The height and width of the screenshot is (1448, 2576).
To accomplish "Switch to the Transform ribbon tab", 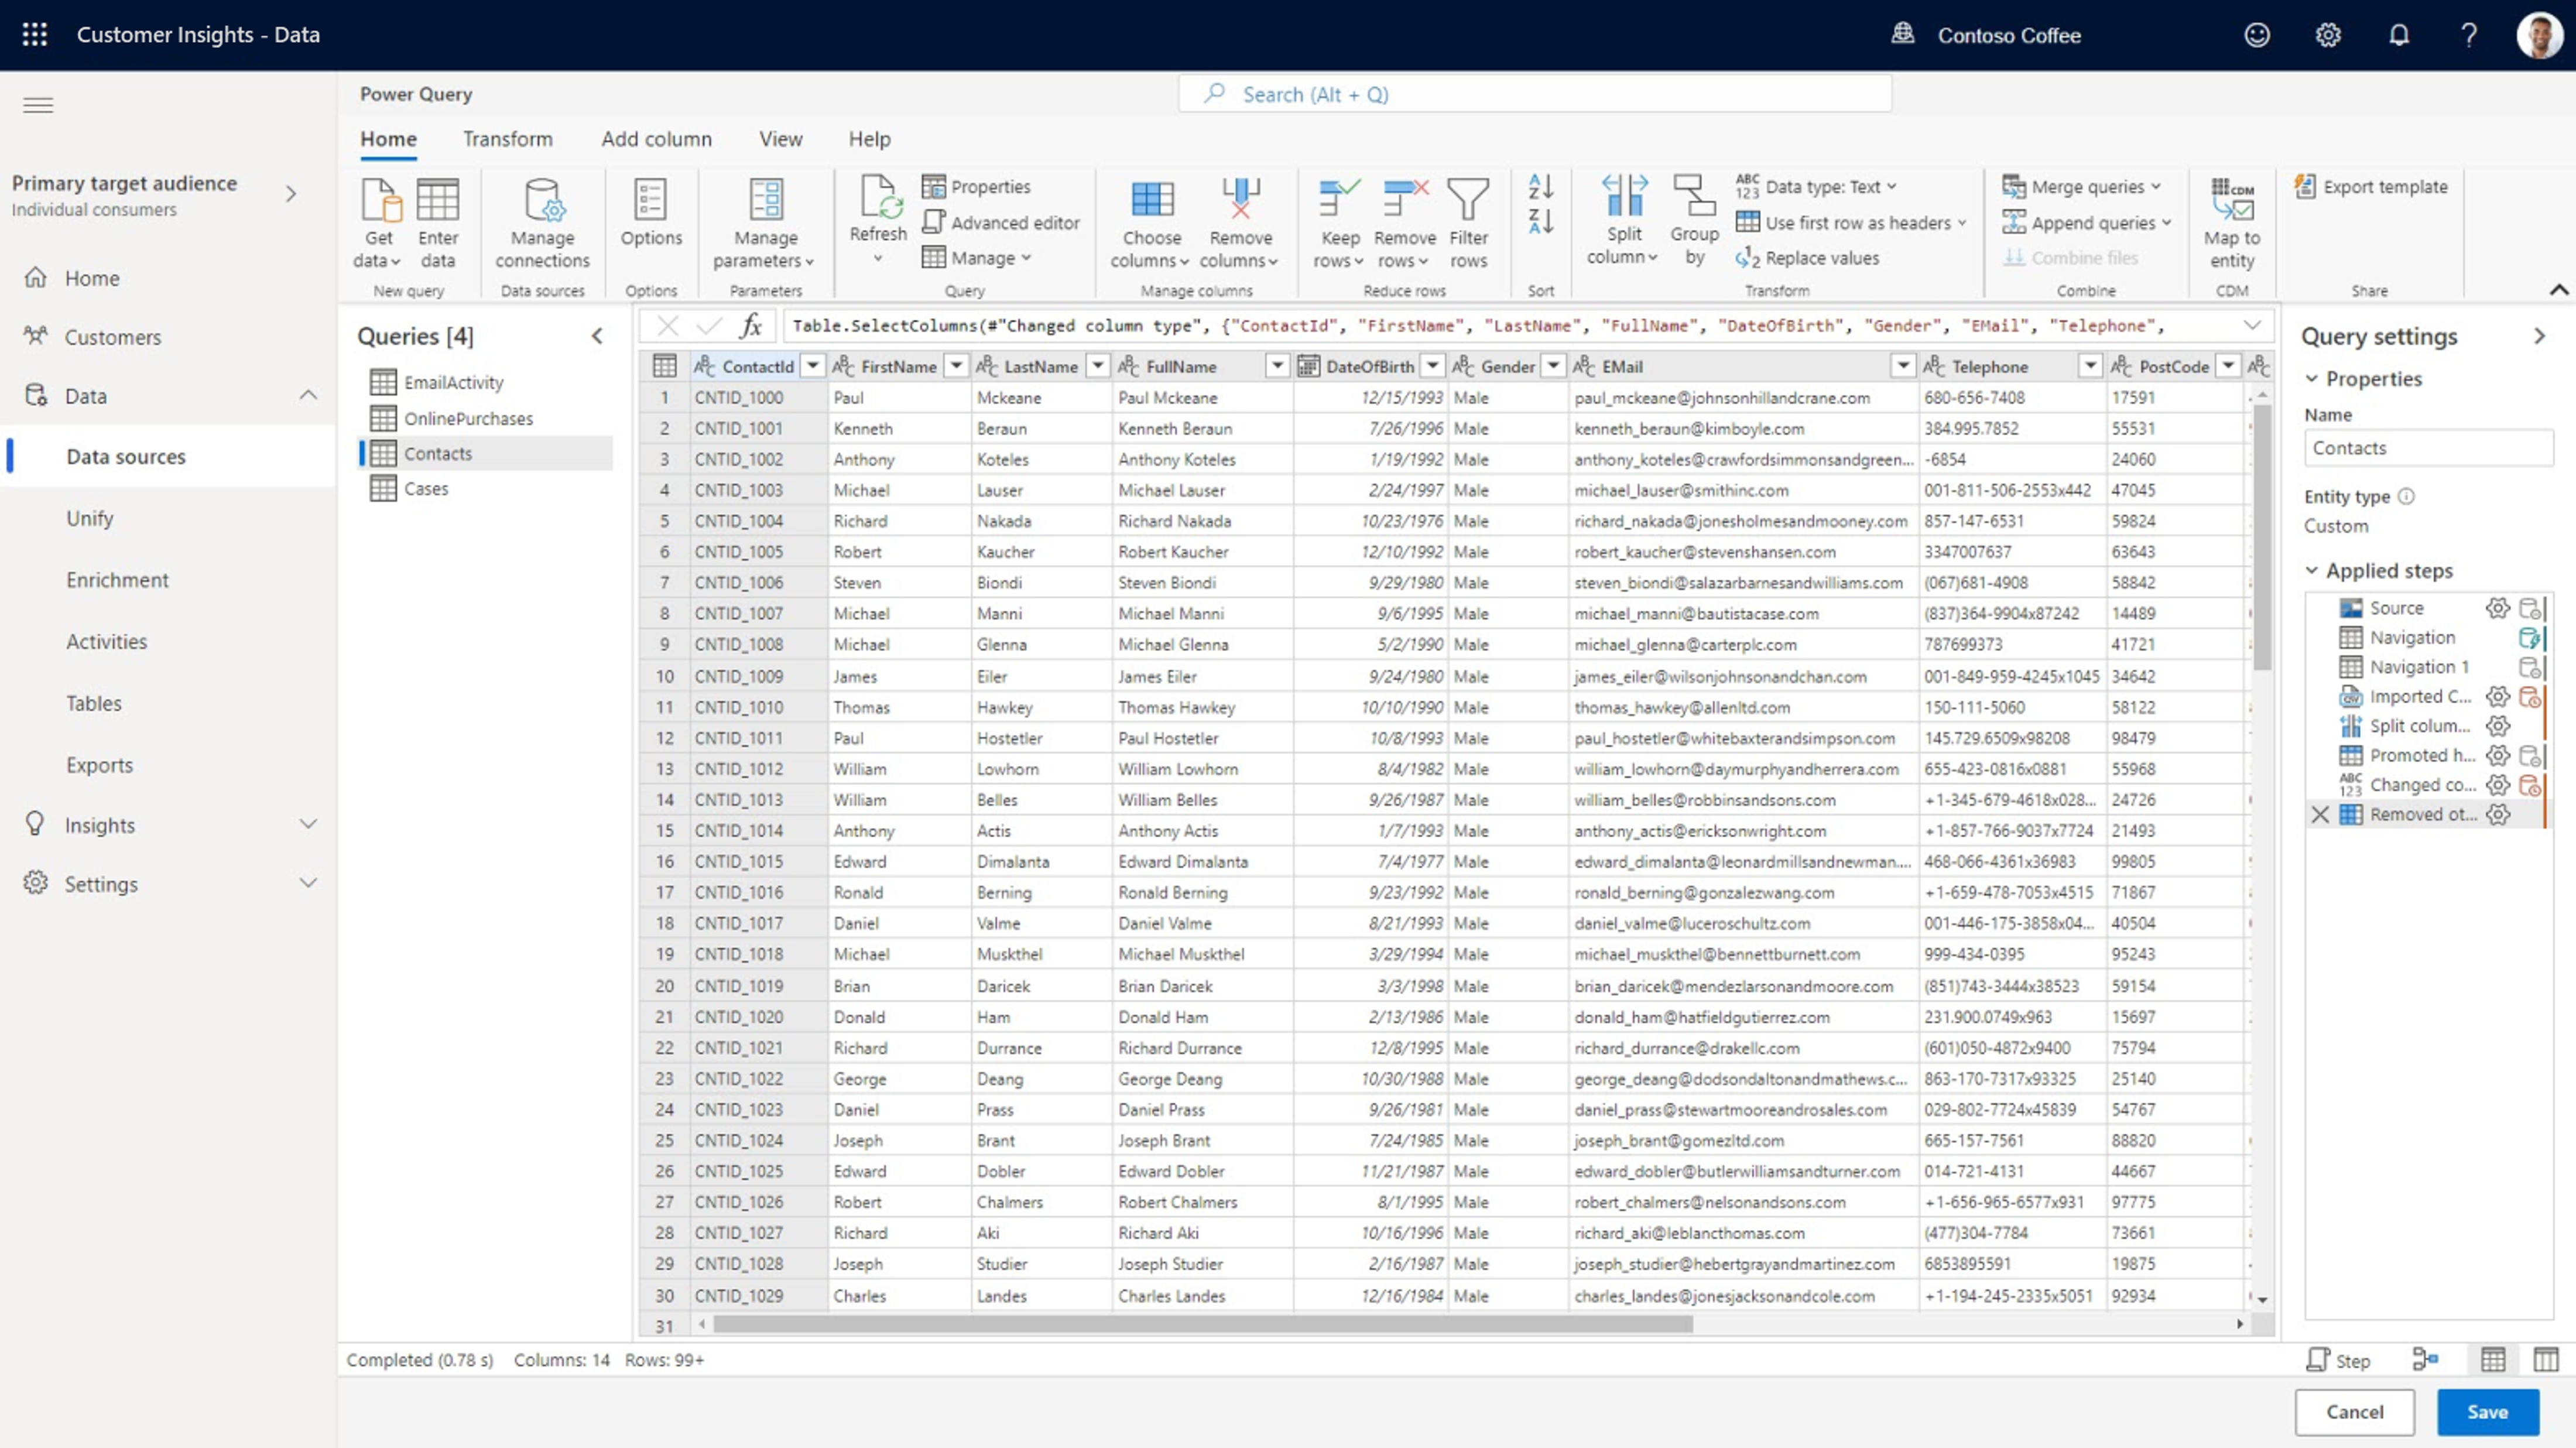I will pos(507,139).
